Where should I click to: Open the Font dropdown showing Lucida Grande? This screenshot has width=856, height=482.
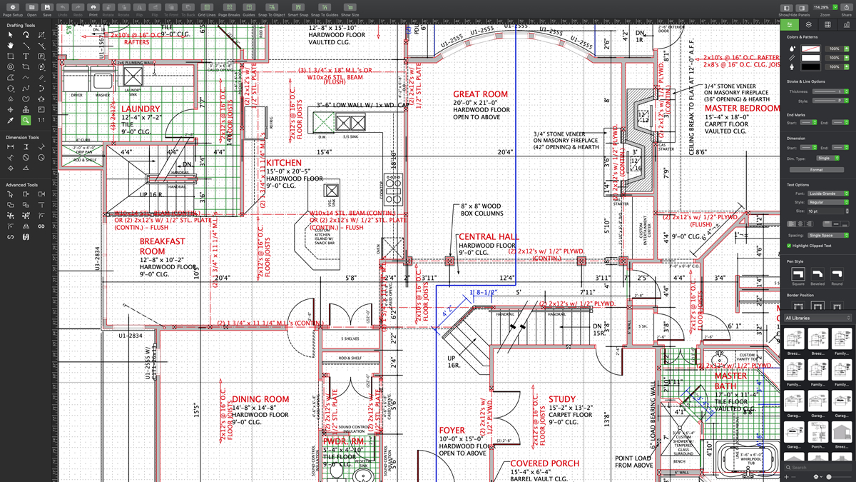[827, 194]
